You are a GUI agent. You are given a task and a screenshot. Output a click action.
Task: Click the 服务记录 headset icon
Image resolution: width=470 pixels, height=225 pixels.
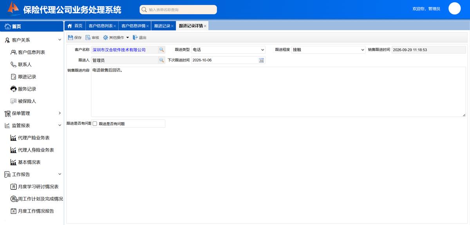(14, 89)
